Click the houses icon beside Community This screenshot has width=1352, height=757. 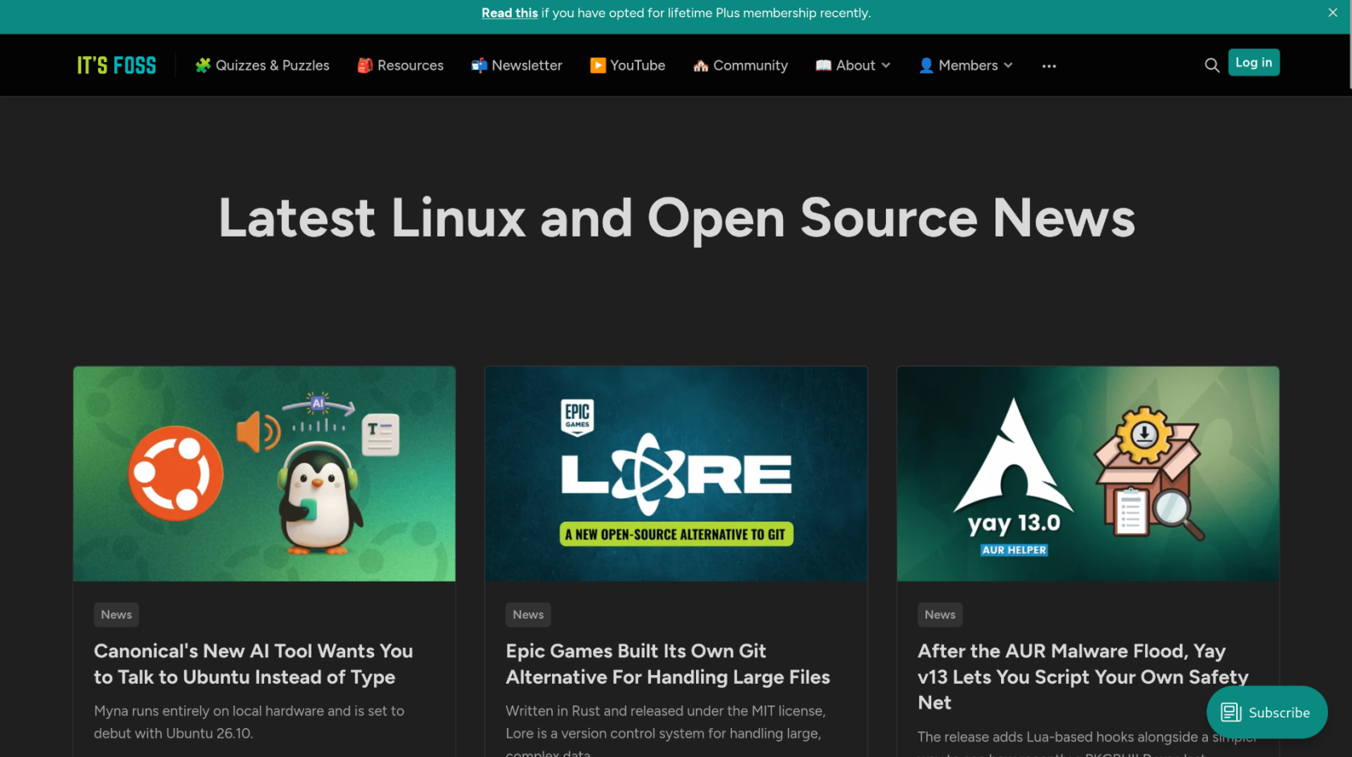point(701,65)
